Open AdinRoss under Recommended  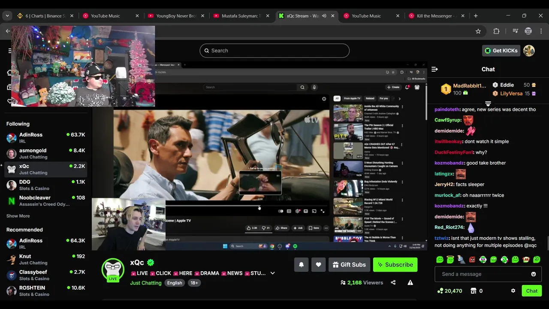[46, 244]
